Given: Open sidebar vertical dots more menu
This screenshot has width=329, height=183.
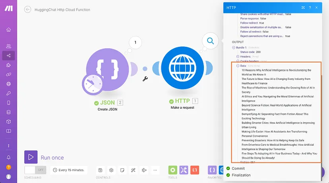Looking at the screenshot, I should coord(8,146).
